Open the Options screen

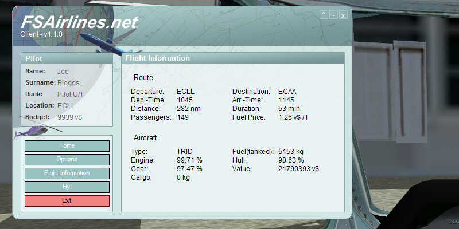(x=67, y=160)
